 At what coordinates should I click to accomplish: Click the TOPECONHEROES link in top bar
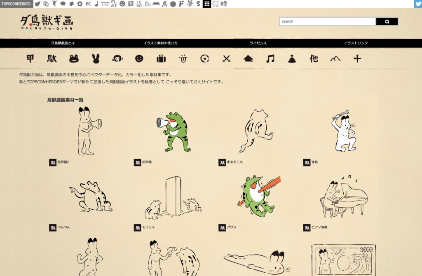click(x=16, y=4)
